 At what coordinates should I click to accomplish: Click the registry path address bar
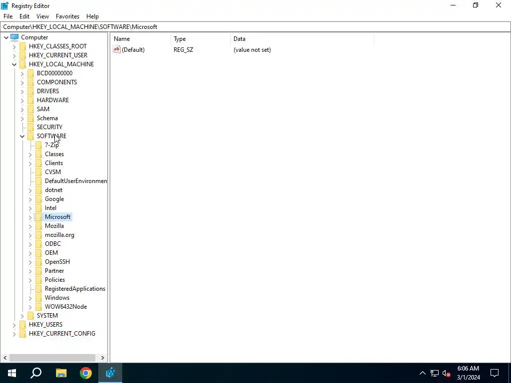[255, 27]
